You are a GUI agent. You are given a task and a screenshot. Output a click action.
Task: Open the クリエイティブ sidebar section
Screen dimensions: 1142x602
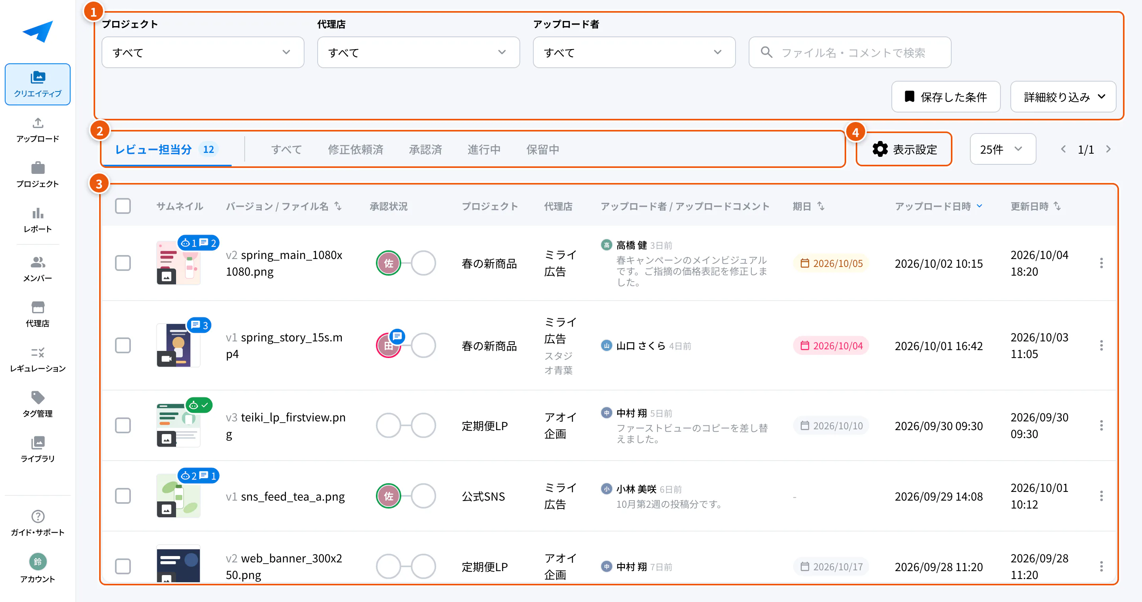tap(38, 84)
